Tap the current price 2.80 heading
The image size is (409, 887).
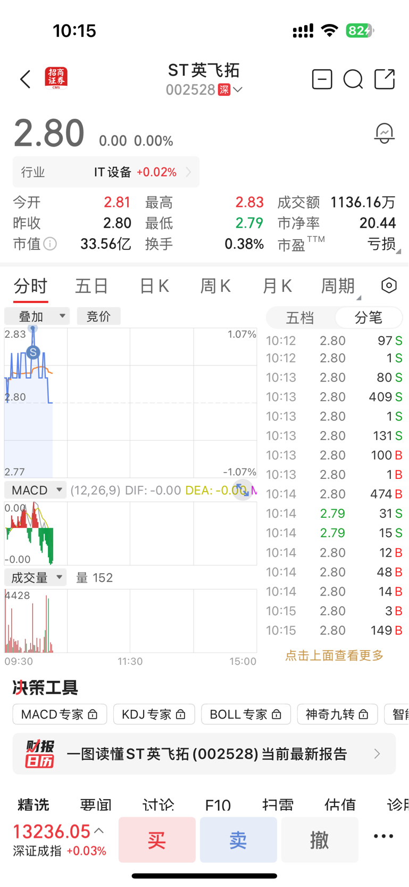coord(49,133)
